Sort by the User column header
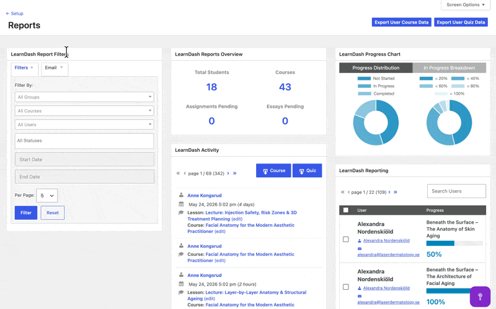 click(x=362, y=210)
